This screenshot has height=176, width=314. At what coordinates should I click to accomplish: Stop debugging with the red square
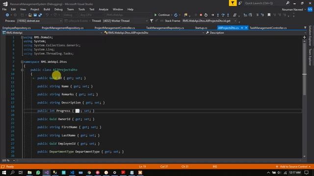point(201,15)
